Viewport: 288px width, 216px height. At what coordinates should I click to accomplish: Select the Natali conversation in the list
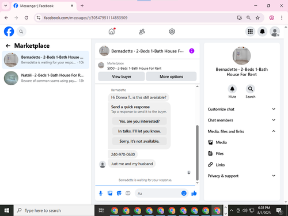click(x=46, y=78)
